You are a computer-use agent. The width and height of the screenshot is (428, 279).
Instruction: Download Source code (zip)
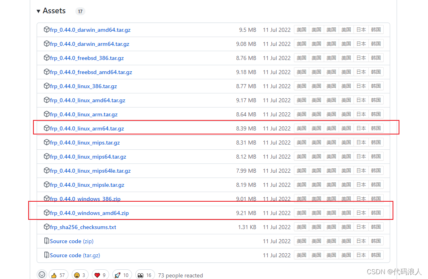pos(72,241)
